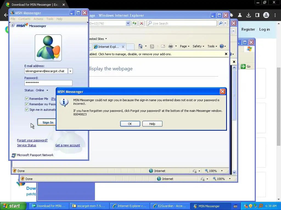The image size is (281, 210).
Task: Click the Refresh icon in Internet Explorer
Action: click(134, 23)
